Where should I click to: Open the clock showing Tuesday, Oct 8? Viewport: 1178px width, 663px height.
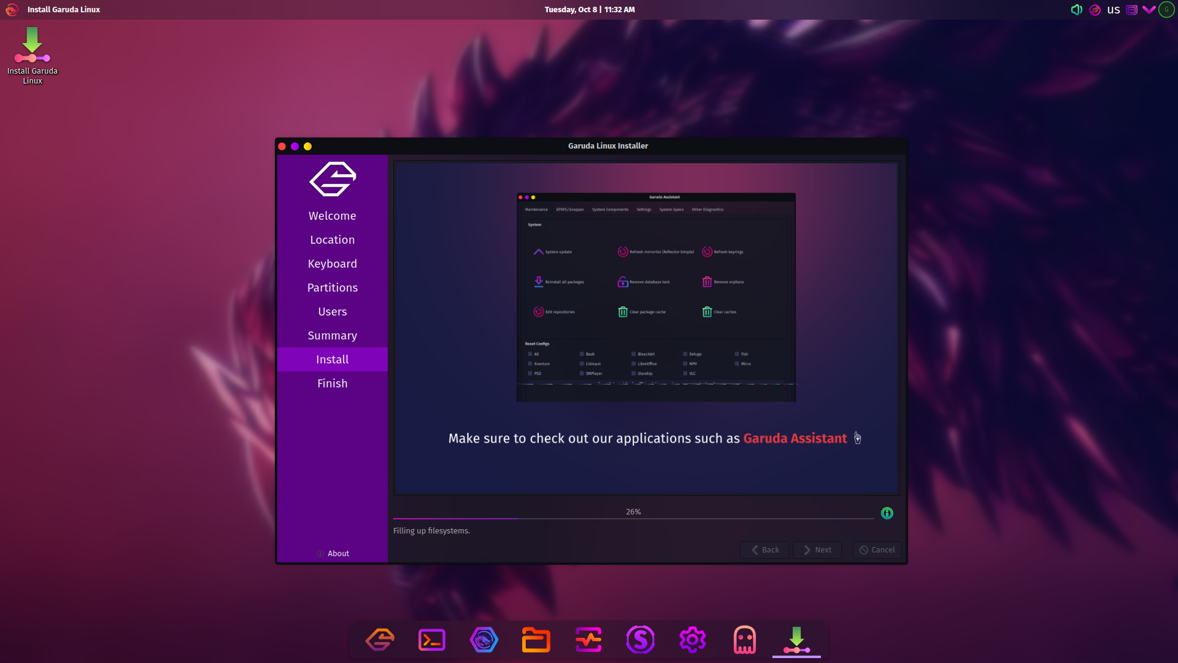590,10
